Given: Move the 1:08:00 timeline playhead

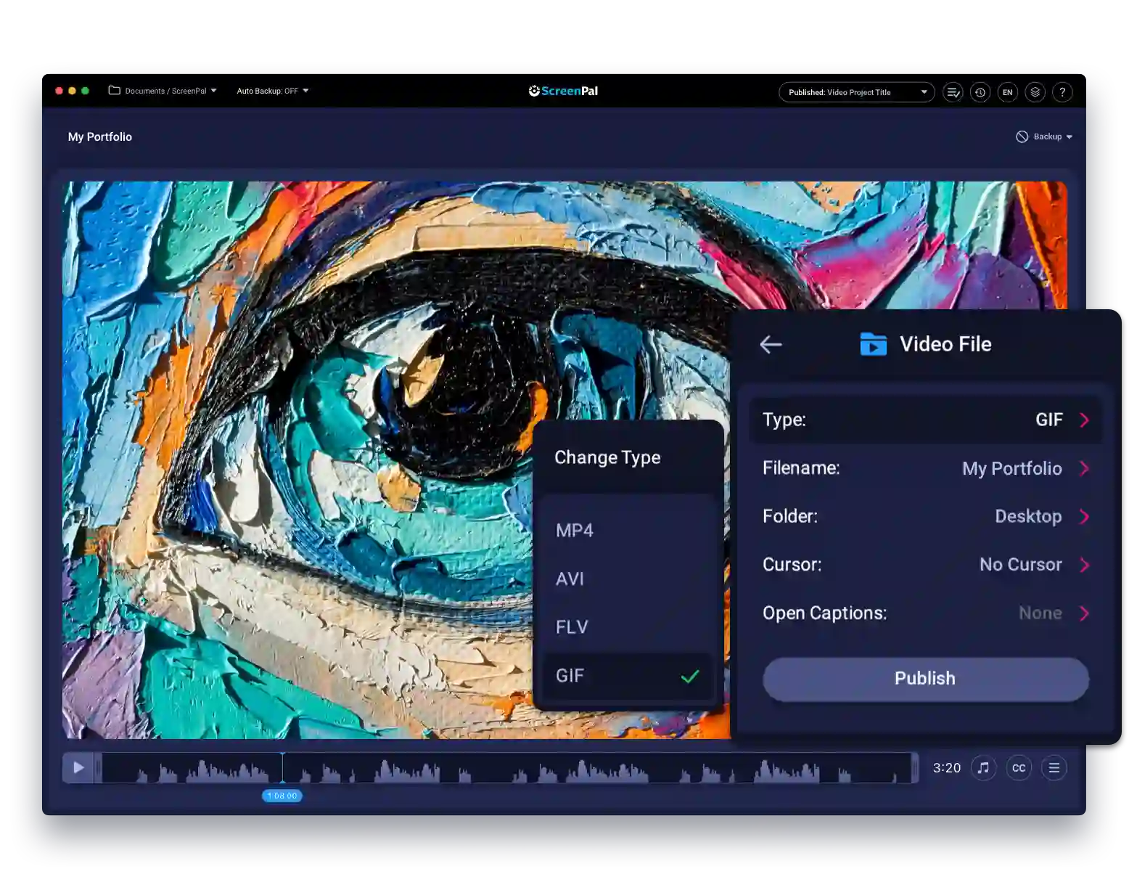Looking at the screenshot, I should (x=282, y=796).
